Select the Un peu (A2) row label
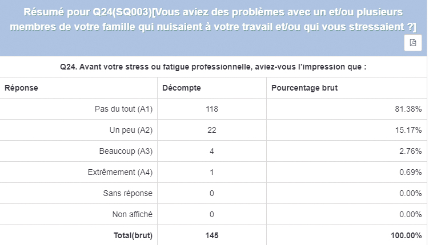Screen dimensions: 429x245 [x=131, y=130]
